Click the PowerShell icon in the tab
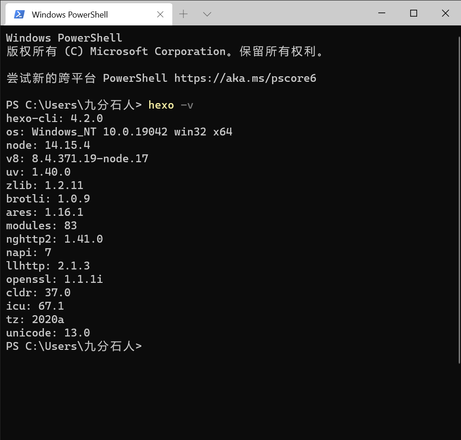 [19, 14]
